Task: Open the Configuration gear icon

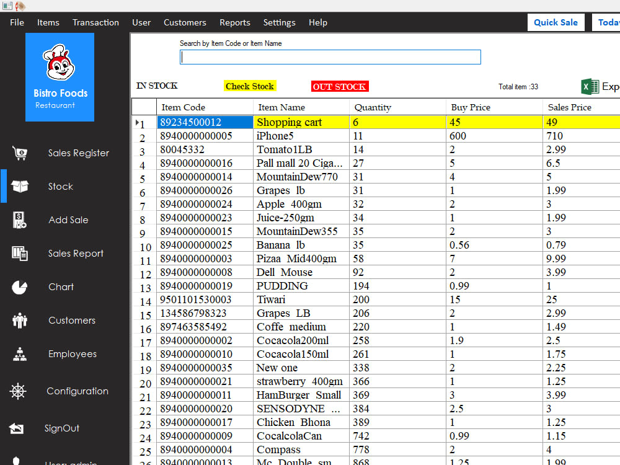Action: (19, 391)
